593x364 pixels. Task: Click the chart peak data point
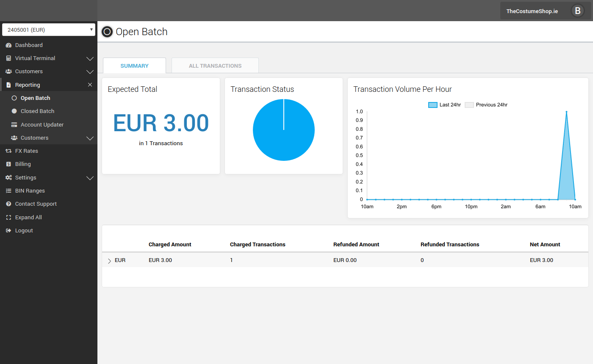566,112
